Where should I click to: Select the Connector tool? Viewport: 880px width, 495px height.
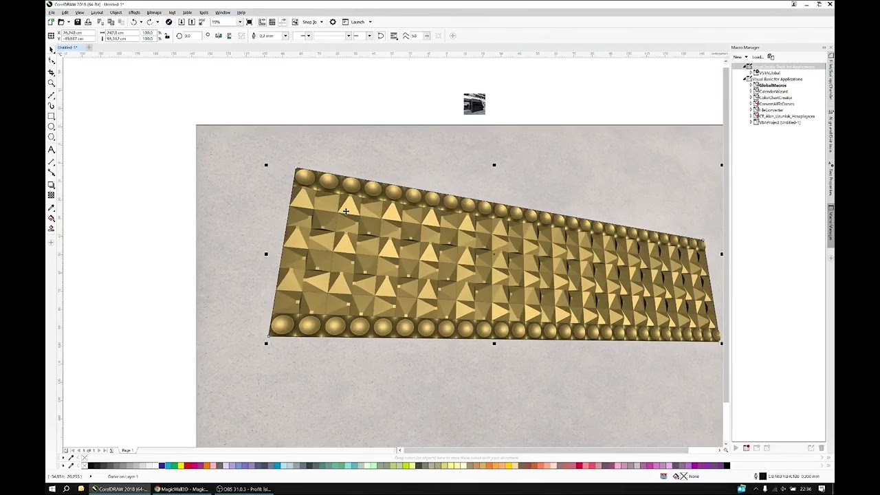(52, 173)
